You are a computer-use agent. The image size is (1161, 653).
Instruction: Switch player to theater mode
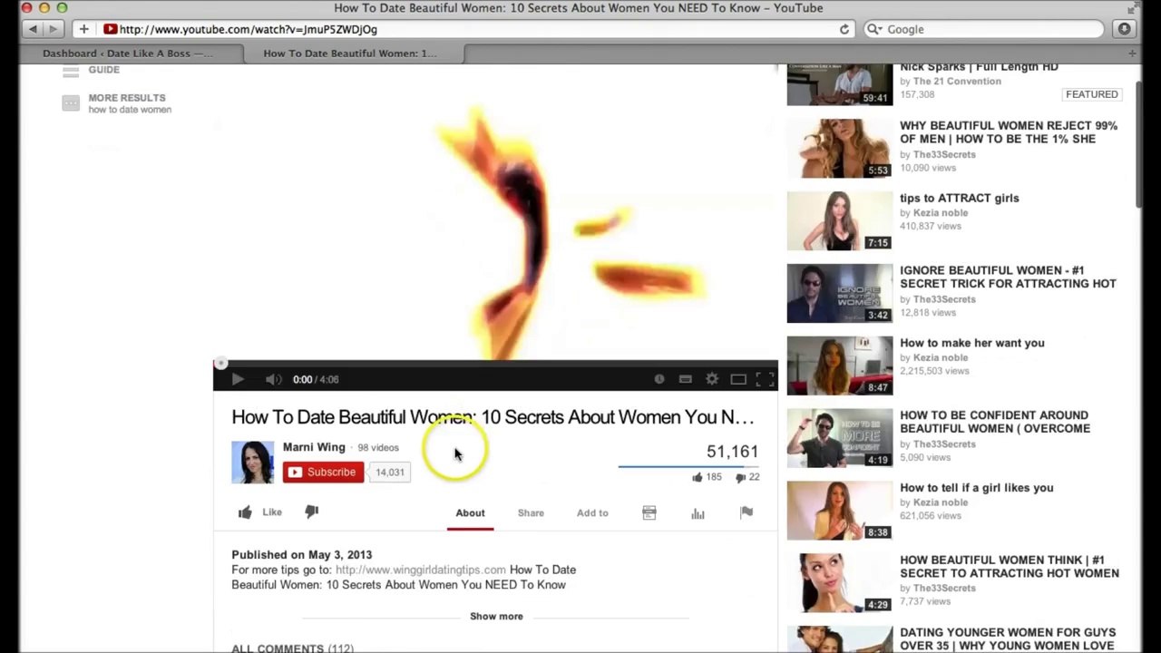pos(738,379)
